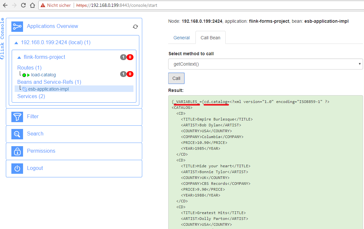Select the esb-application-impl bean

pos(48,89)
